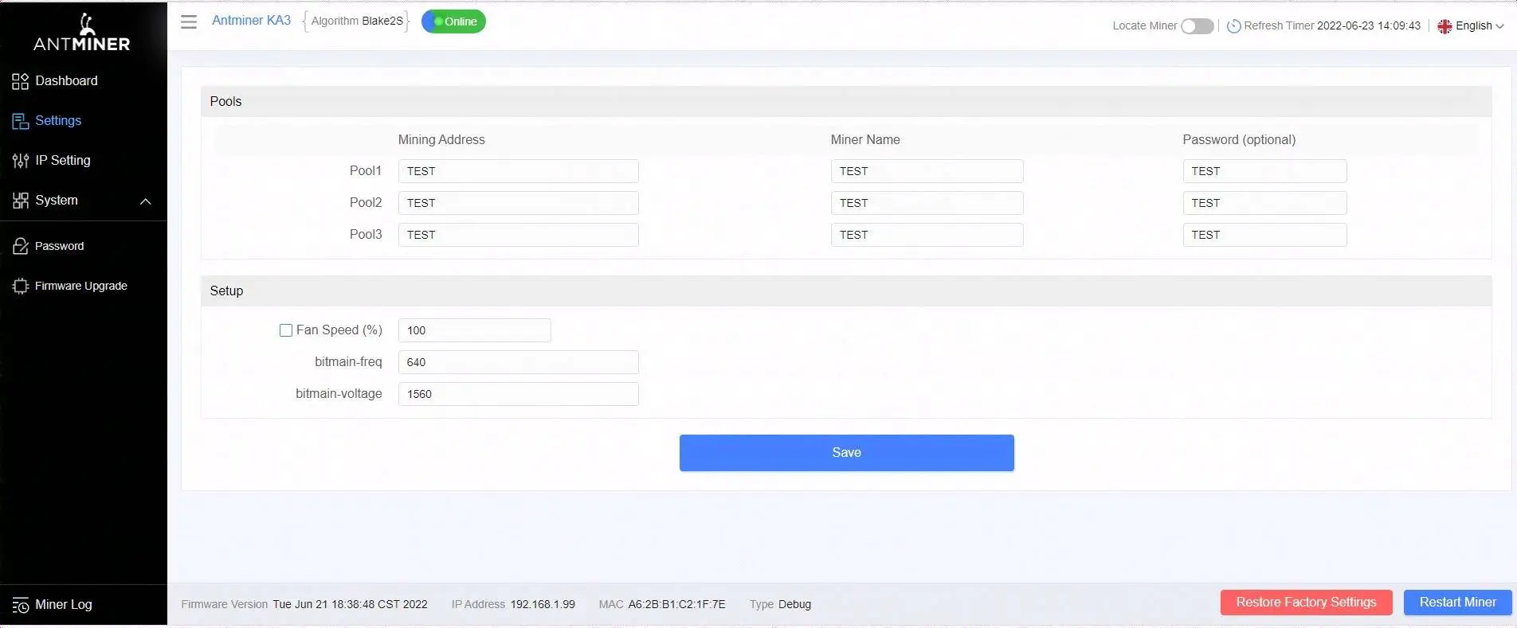Toggle the Locate Miner switch
Viewport: 1517px width, 628px height.
pos(1197,26)
